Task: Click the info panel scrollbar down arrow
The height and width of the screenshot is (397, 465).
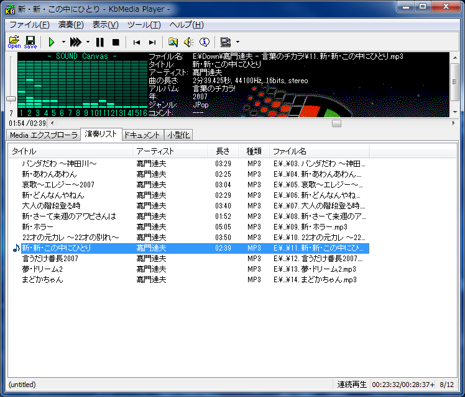Action: [455, 112]
